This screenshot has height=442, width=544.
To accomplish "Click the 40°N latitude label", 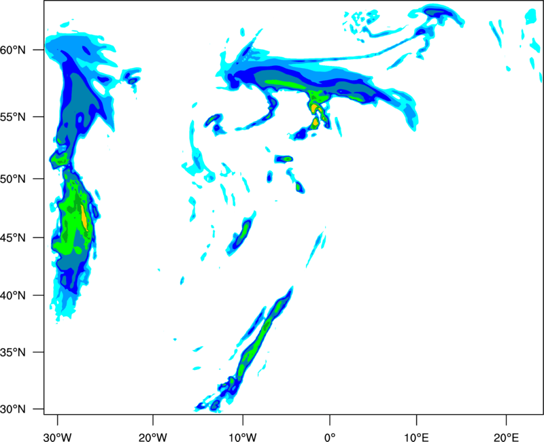I will point(13,295).
